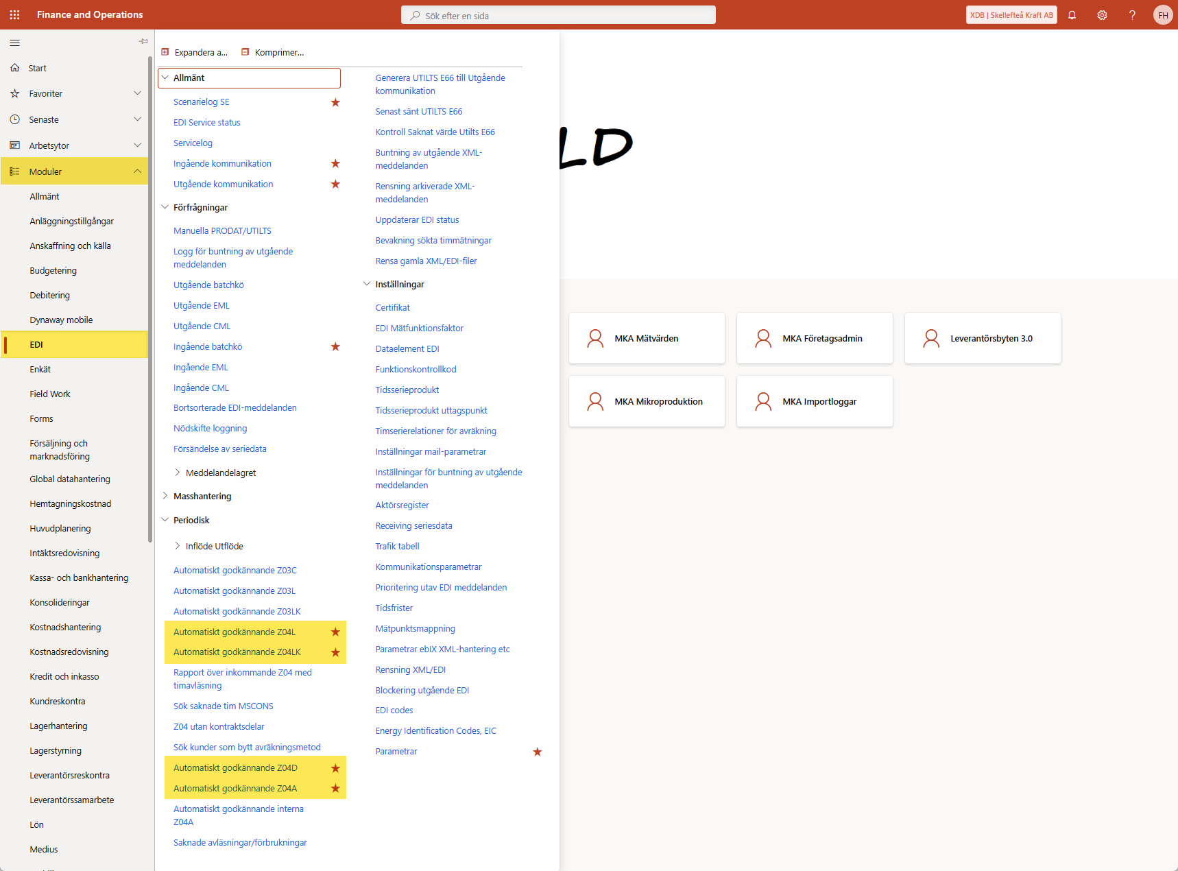Viewport: 1178px width, 871px height.
Task: Open the app launcher waffle icon
Action: 14,14
